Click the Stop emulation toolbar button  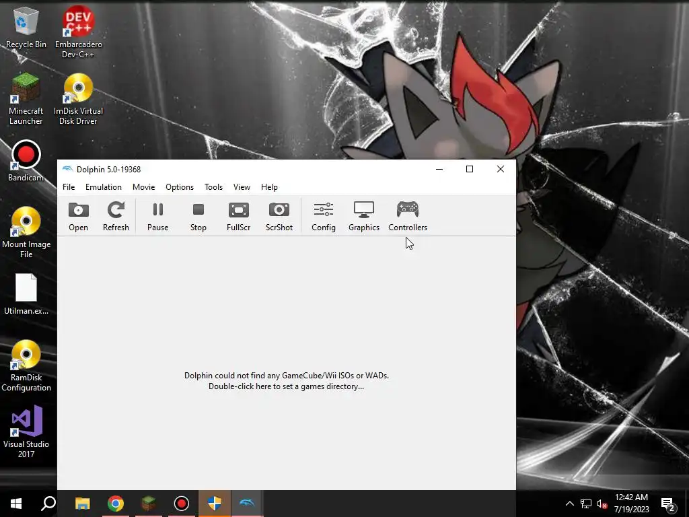(198, 216)
